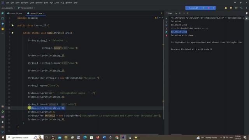Open the Navigate menu
This screenshot has height=140, width=249.
pos(25,3)
